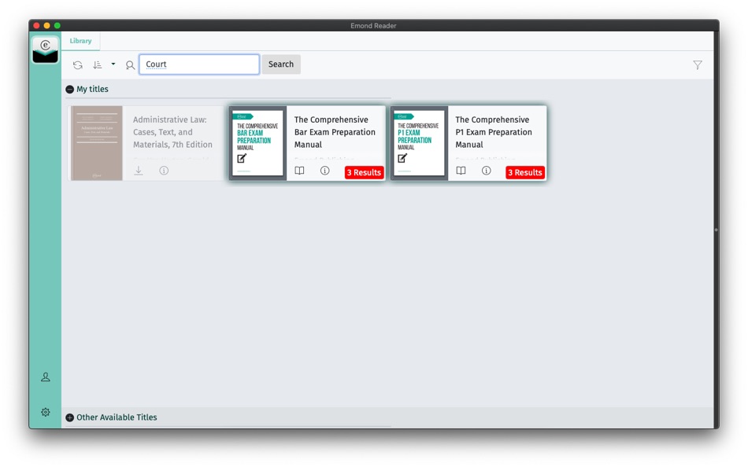Show info for P1 Exam Manual

pyautogui.click(x=486, y=170)
